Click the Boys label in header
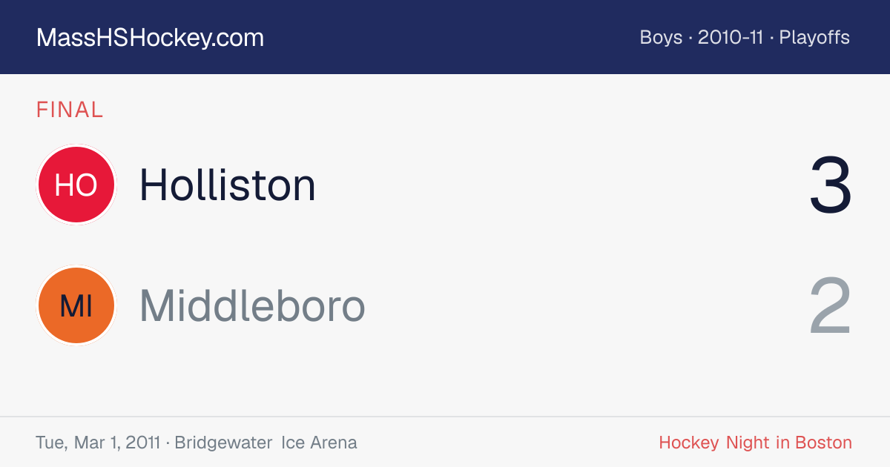Screen dimensions: 890x467 click(661, 38)
